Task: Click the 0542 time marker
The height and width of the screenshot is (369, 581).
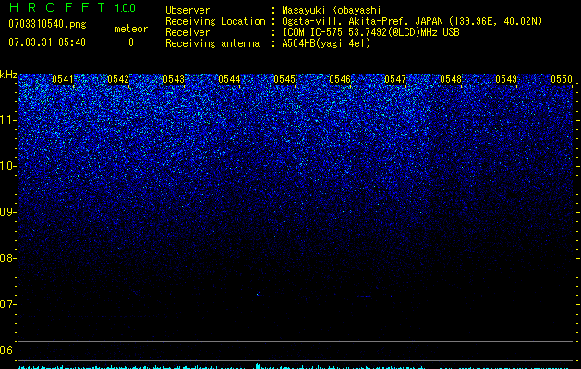Action: coord(118,79)
